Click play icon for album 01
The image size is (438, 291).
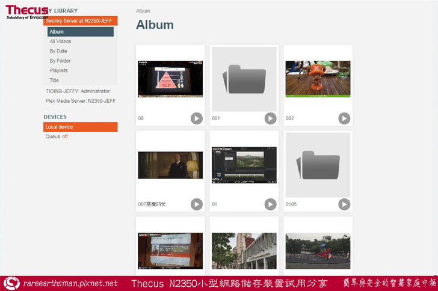pos(270,204)
